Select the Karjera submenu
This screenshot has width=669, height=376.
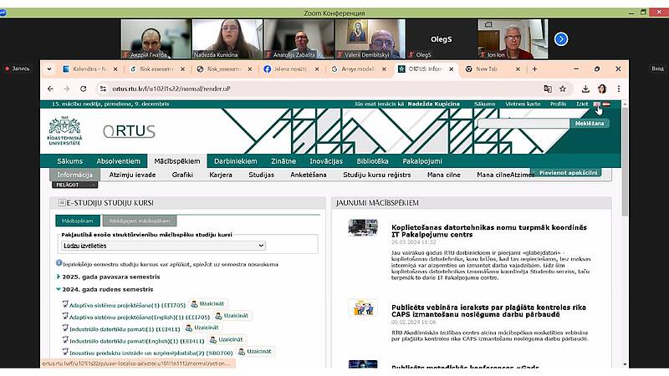click(221, 175)
